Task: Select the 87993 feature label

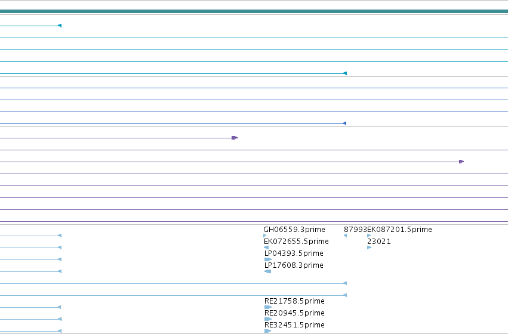Action: tap(355, 230)
